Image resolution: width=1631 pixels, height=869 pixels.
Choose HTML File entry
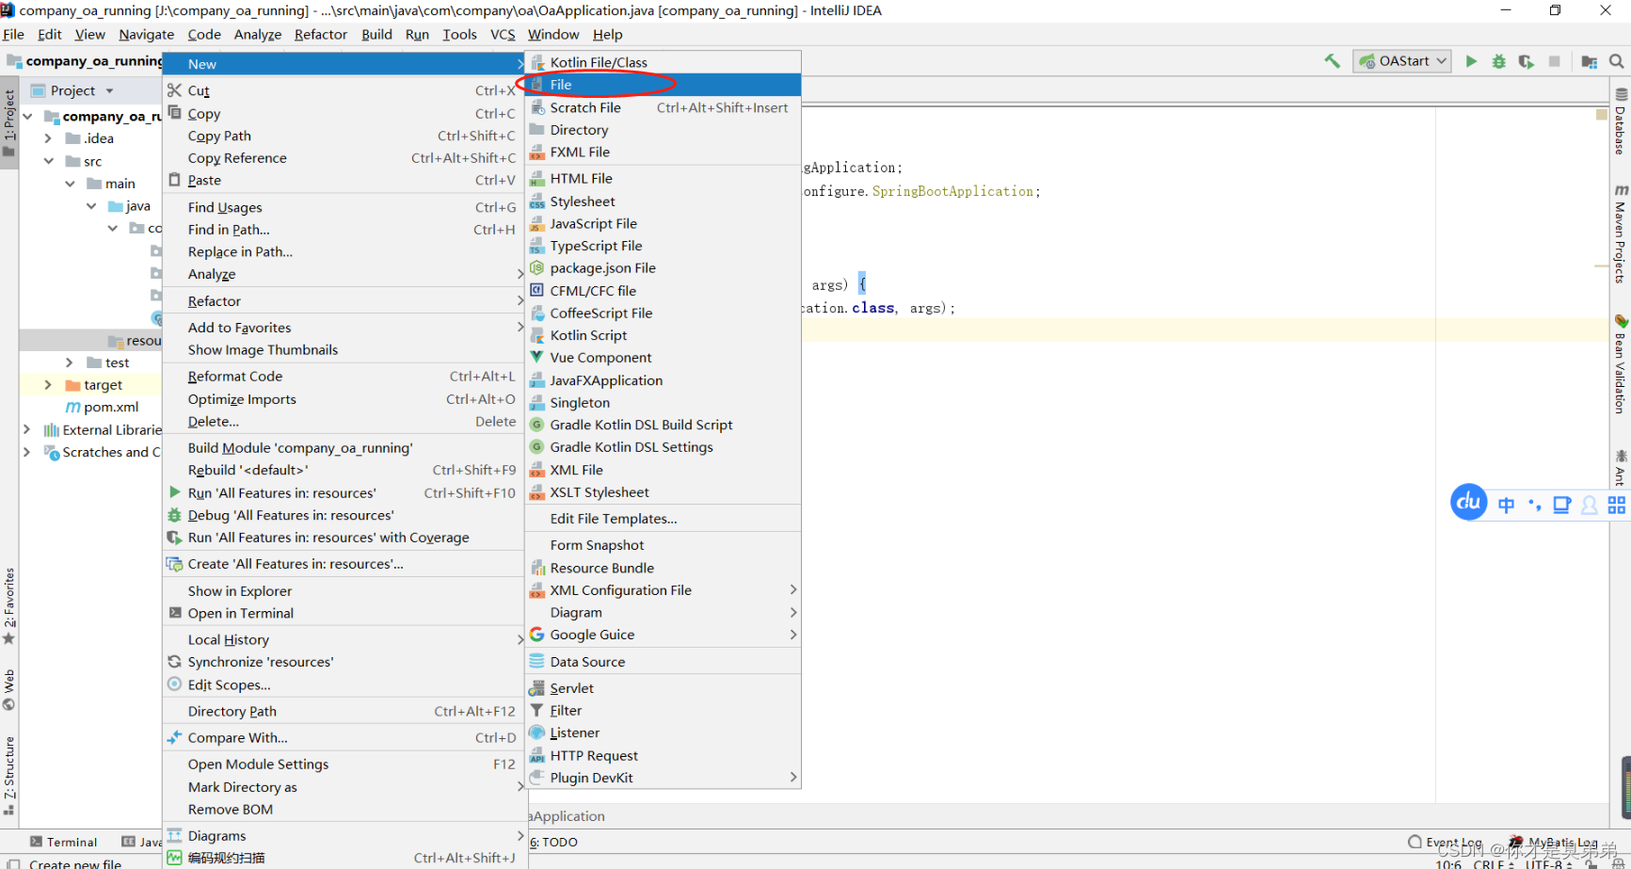(x=663, y=178)
